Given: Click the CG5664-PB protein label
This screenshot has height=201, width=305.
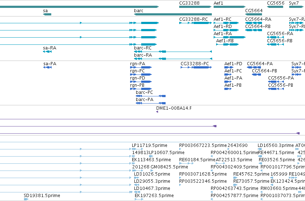Looking at the screenshot, I should pos(265,71).
